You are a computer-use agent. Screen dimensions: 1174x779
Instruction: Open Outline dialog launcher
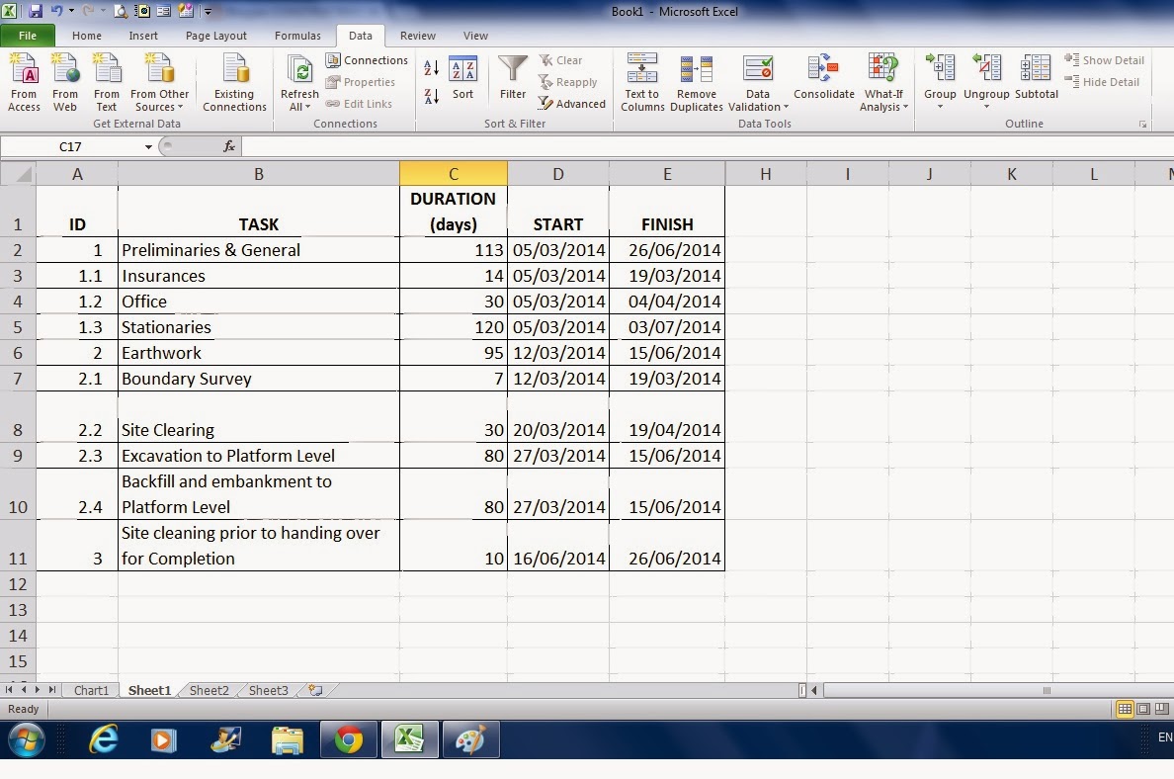tap(1142, 125)
